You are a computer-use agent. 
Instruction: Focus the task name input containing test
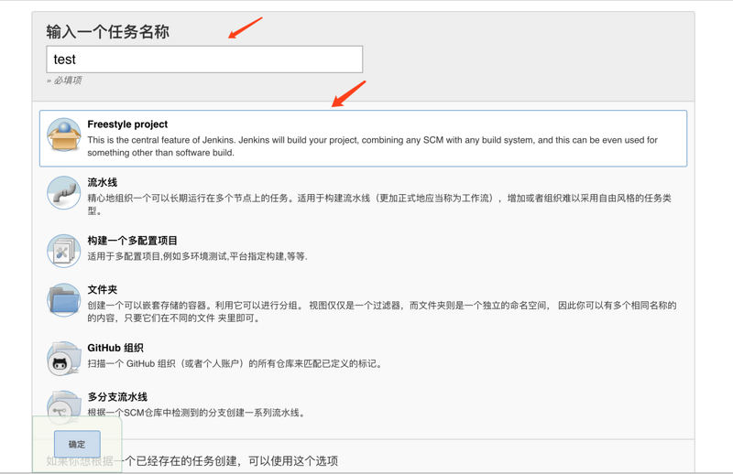point(204,59)
